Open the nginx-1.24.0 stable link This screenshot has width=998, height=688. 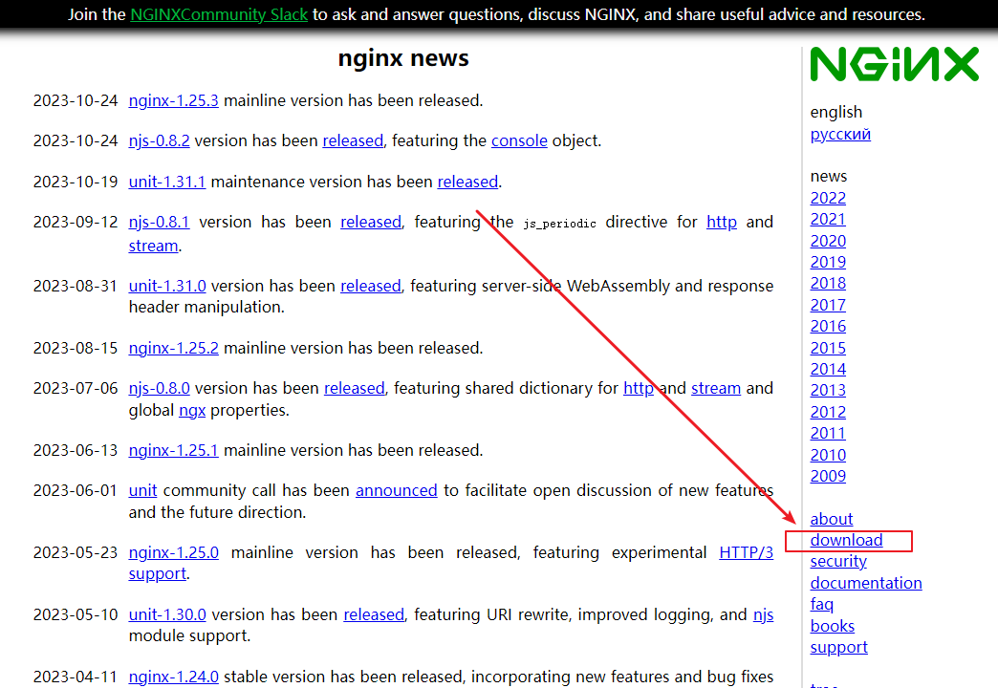pos(174,677)
